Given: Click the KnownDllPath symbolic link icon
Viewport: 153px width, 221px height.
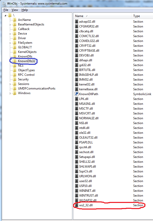Looking at the screenshot, I should pos(77,94).
